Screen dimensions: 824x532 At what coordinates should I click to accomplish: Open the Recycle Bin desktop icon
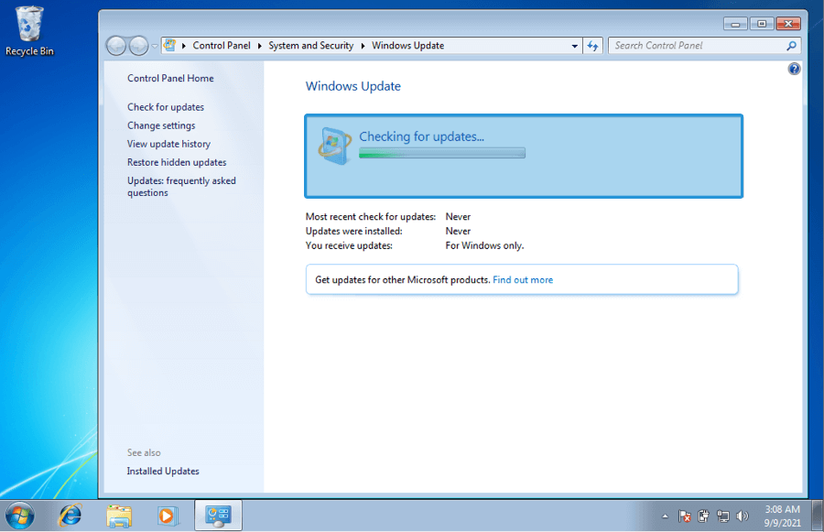click(29, 30)
